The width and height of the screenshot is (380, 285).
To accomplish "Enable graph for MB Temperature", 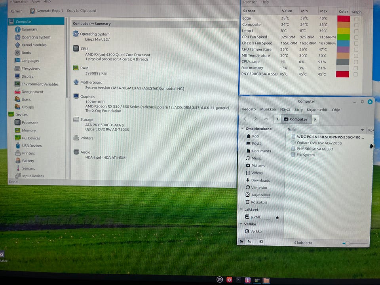I will point(356,56).
